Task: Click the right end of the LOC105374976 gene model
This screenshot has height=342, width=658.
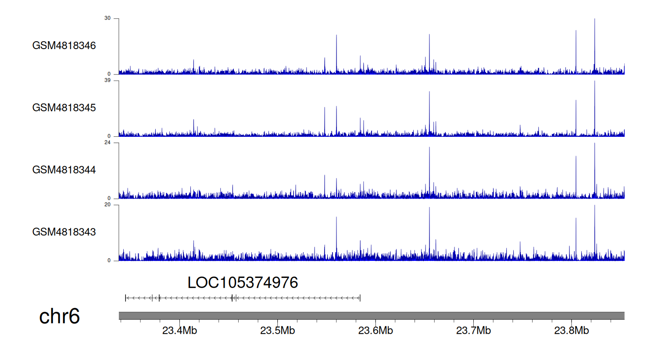Action: [x=360, y=298]
